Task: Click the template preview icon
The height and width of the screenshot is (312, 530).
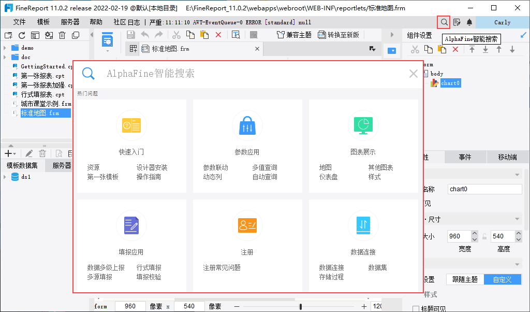Action: coord(108,39)
